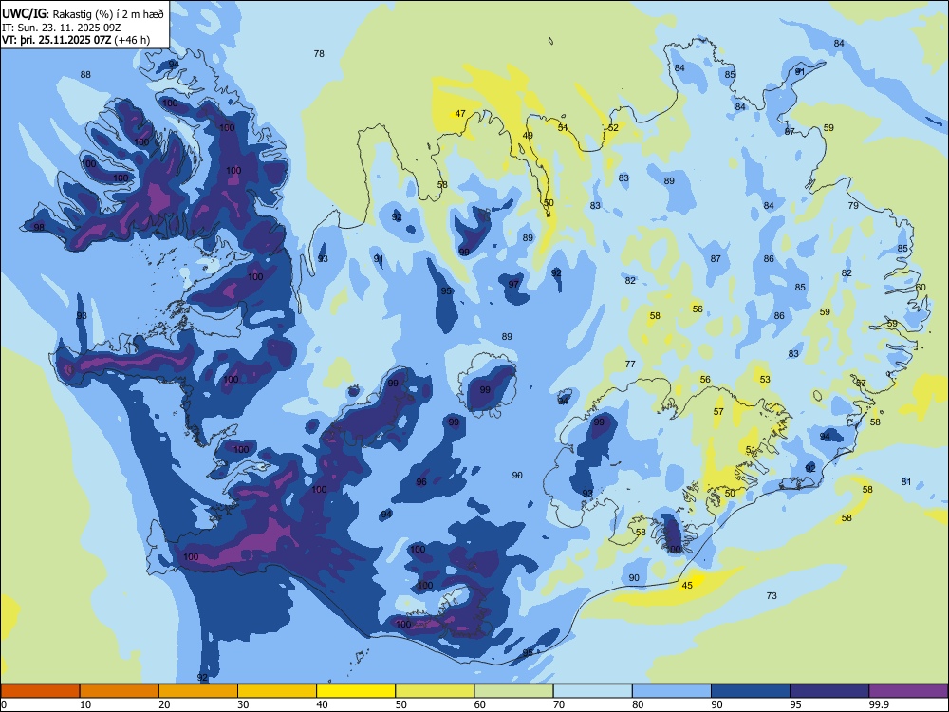Click the humidity value '53' on the map
This screenshot has width=949, height=712.
pos(765,379)
